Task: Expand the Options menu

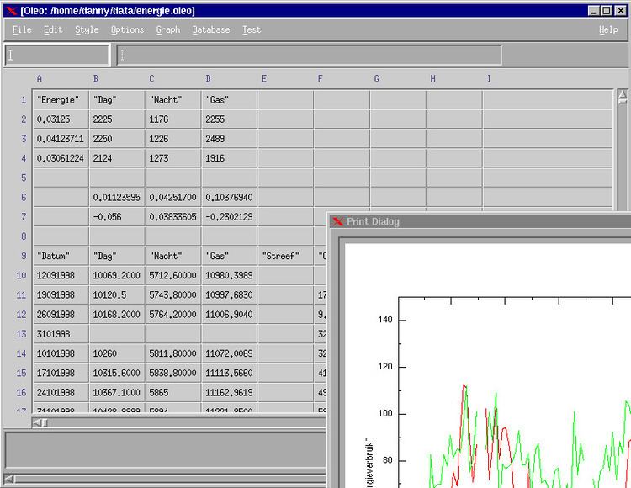Action: coord(127,29)
